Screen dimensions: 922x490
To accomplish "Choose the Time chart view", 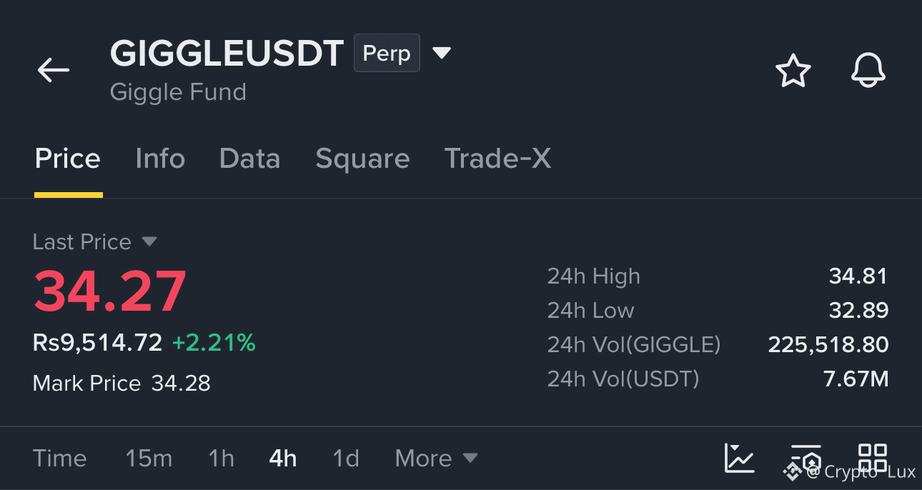I will [59, 458].
